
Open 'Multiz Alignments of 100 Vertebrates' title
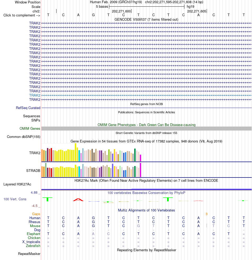146,210
